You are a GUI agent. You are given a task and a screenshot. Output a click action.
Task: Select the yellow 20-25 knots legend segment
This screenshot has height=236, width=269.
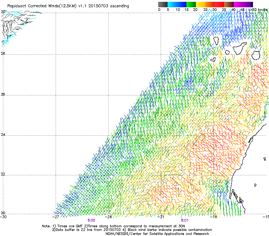[x=201, y=4]
